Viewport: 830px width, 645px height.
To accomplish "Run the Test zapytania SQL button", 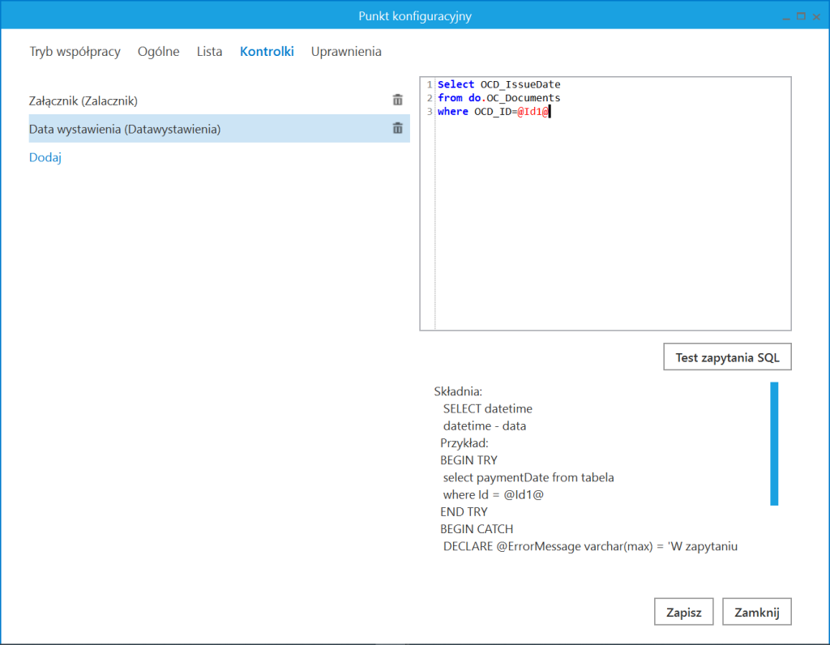I will 726,357.
